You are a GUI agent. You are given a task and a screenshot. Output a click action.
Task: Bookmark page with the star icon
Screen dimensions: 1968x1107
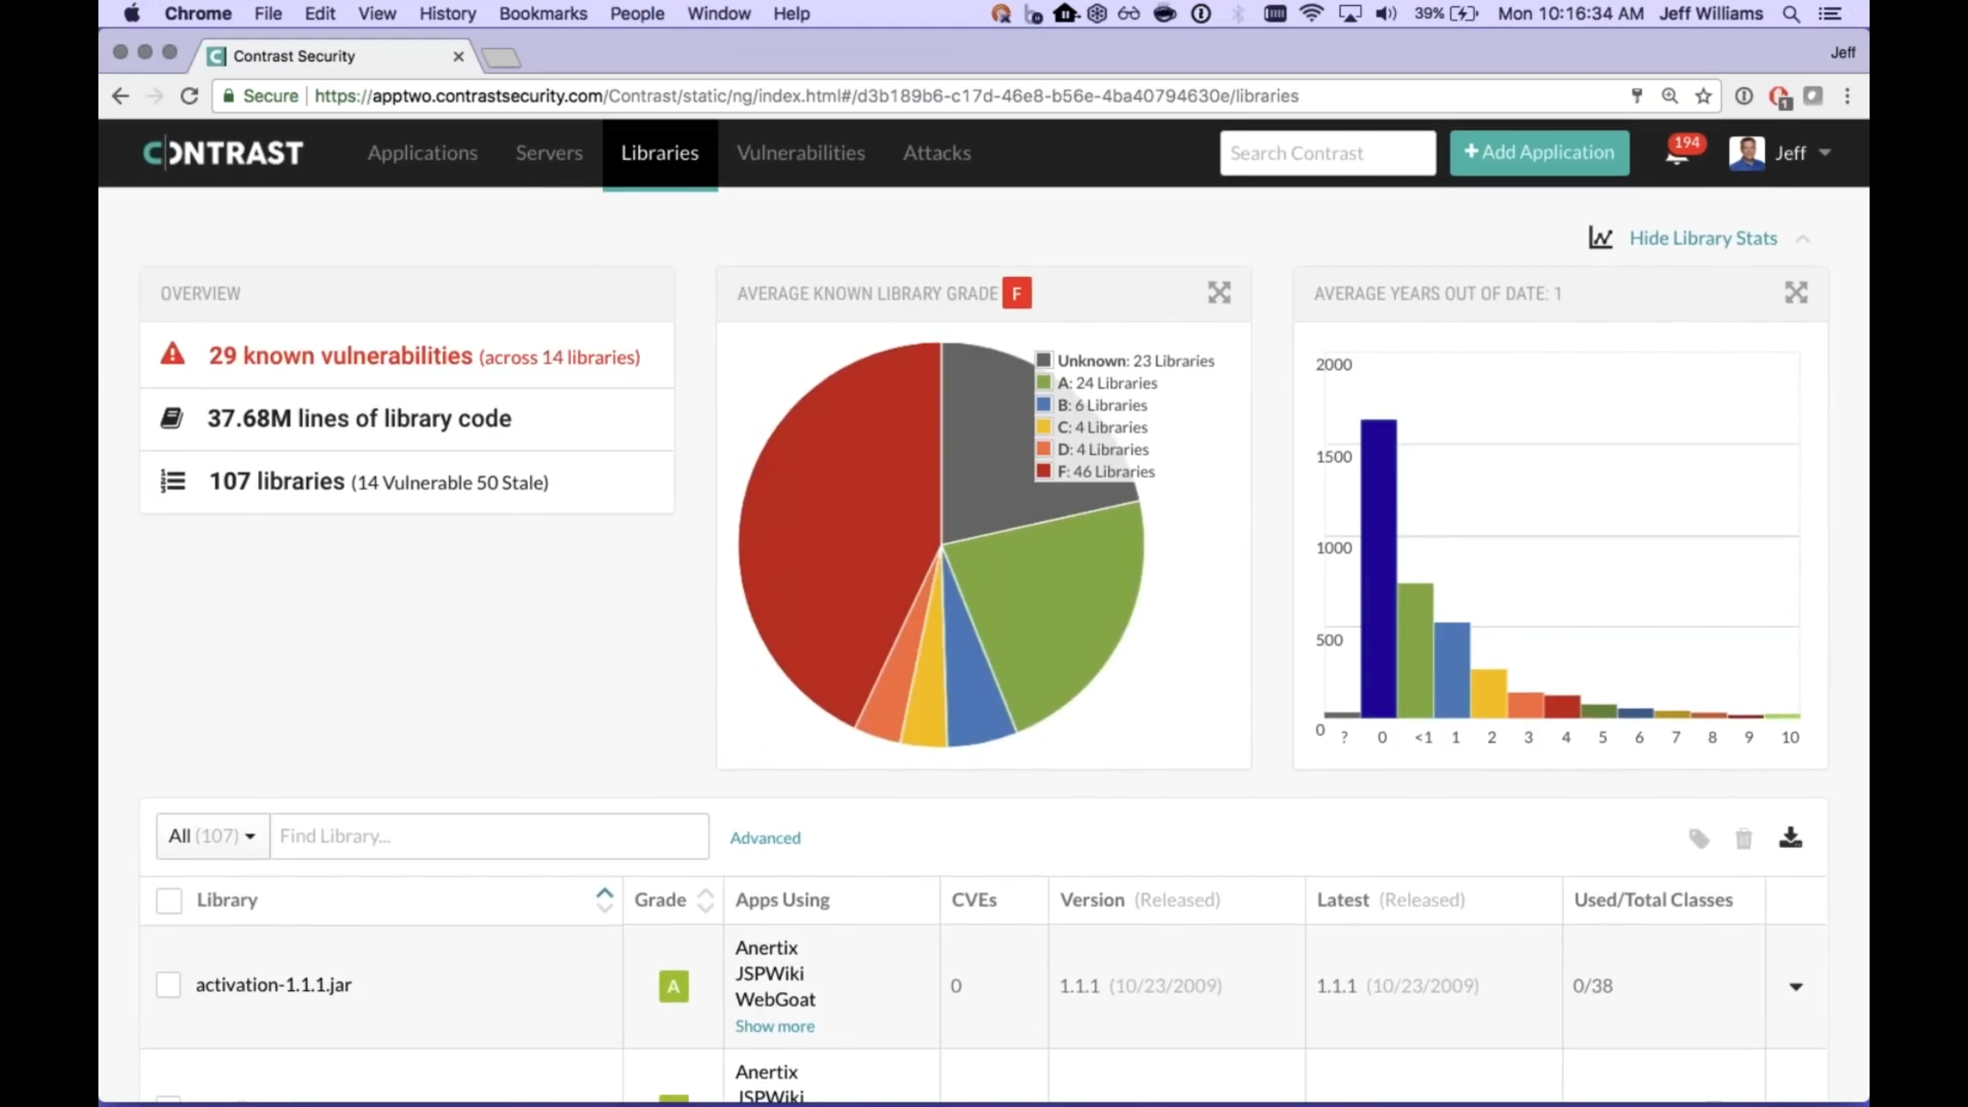(1703, 96)
